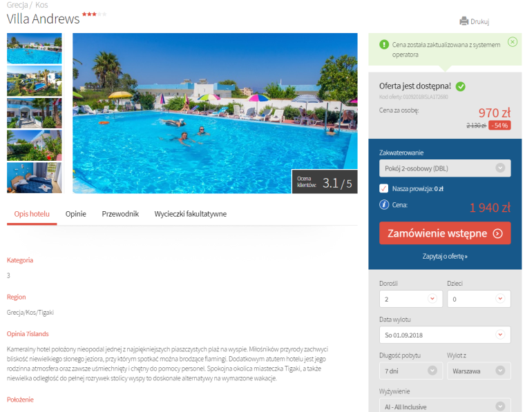Click the green availability checkmark icon
This screenshot has width=525, height=412.
point(461,87)
